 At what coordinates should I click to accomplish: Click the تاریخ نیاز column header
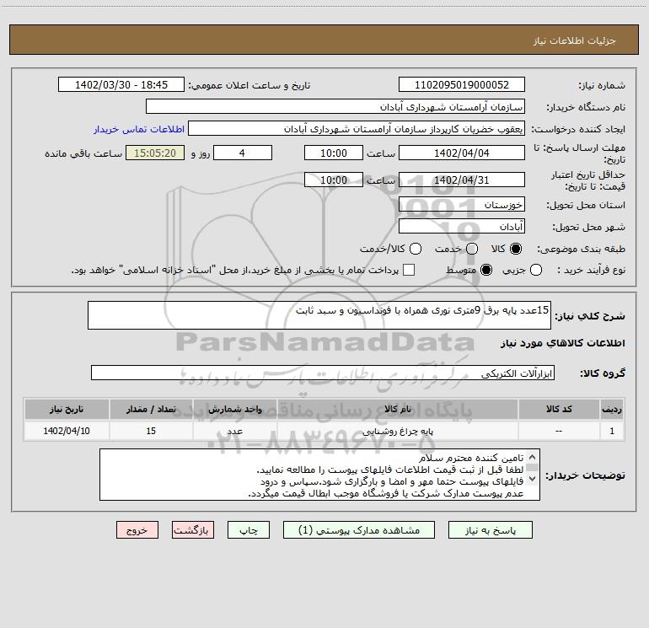point(67,409)
